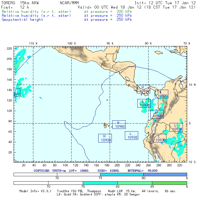197x197 pixels.
Task: Select the 'Fcst: 12 h' forecast label
Action: click(15, 7)
